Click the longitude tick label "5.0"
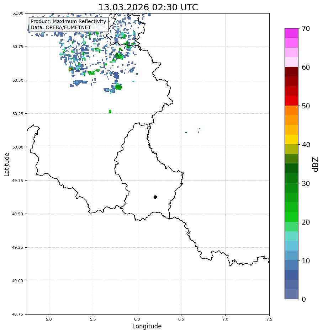The width and height of the screenshot is (323, 333). point(49,319)
